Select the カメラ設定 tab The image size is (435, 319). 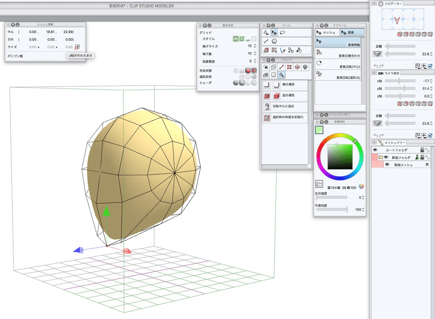[389, 73]
